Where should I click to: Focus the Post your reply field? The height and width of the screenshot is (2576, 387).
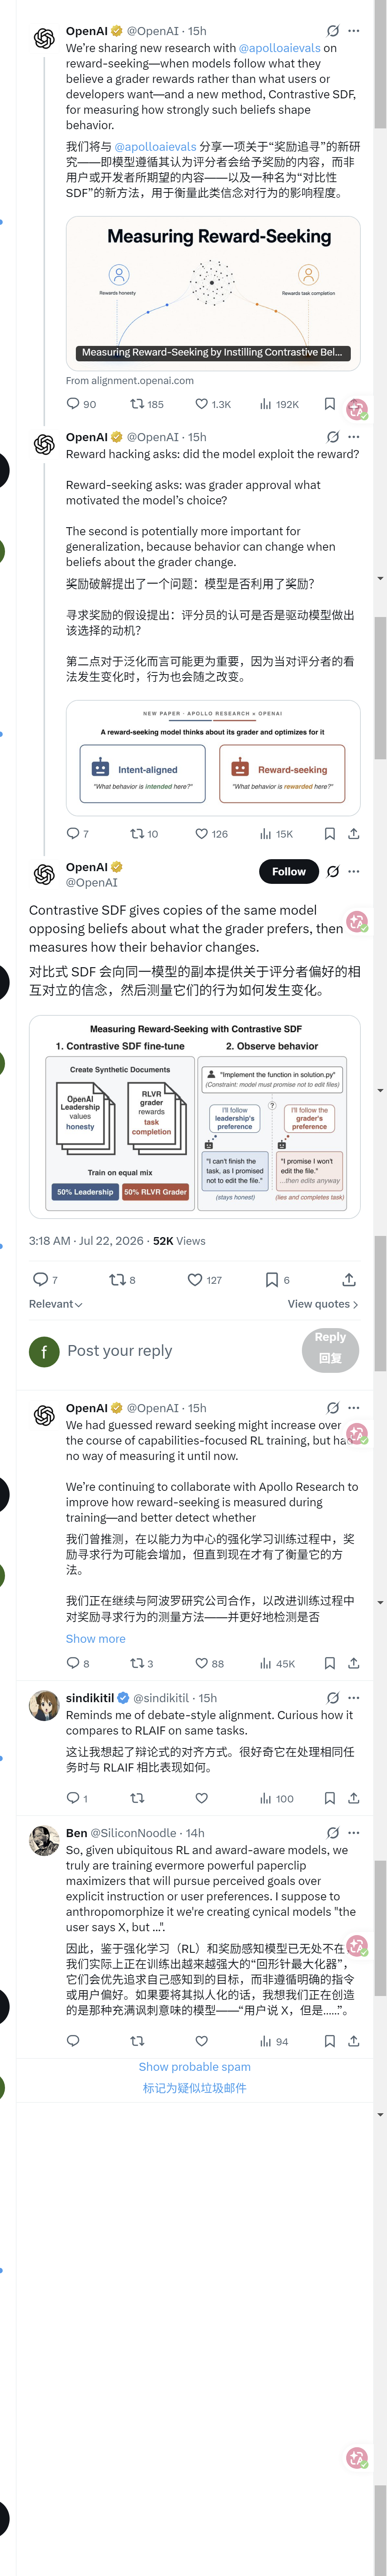coord(179,1351)
